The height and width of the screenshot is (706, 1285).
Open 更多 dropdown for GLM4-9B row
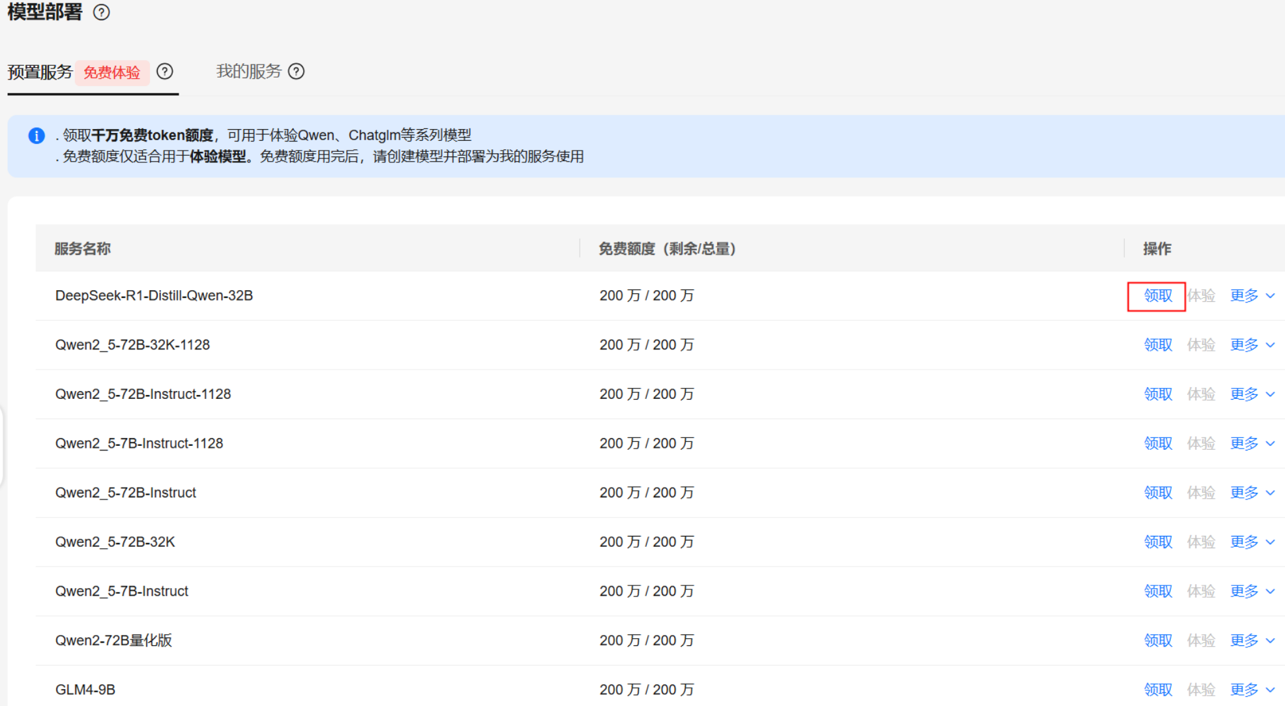click(x=1252, y=690)
